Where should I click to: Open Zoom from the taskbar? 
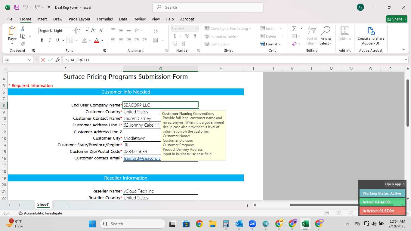252,224
